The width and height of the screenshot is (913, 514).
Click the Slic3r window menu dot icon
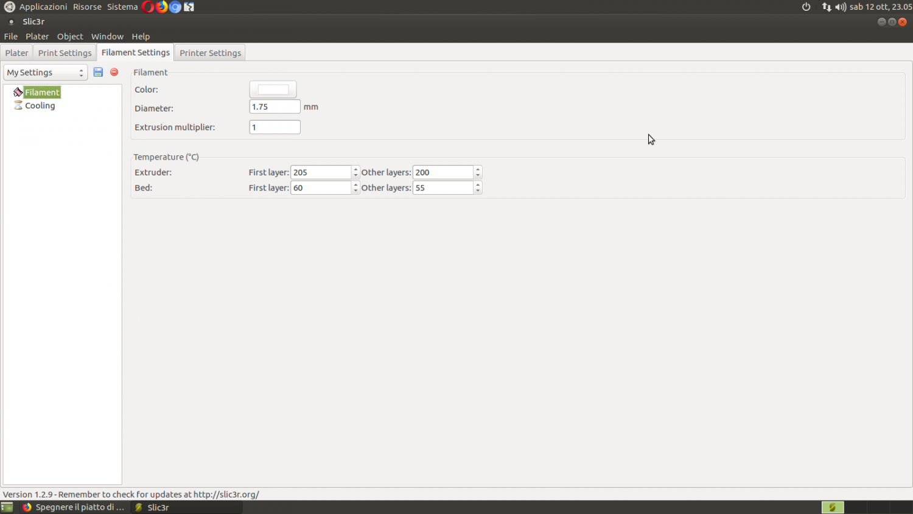(11, 22)
